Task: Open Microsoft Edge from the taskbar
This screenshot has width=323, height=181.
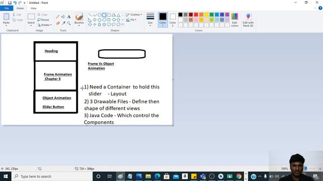Action: pyautogui.click(x=157, y=176)
